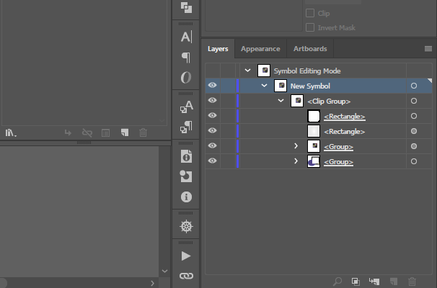Image resolution: width=437 pixels, height=288 pixels.
Task: Select the New Symbol layer name
Action: [310, 86]
